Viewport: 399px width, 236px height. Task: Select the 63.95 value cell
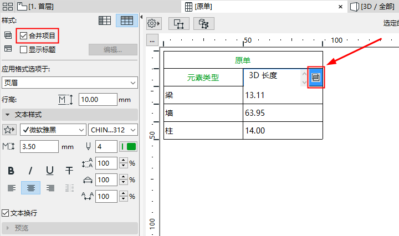pyautogui.click(x=283, y=113)
